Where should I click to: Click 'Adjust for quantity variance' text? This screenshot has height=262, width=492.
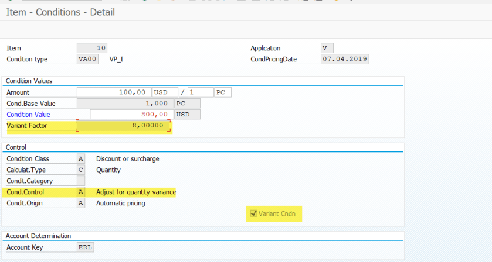tap(136, 192)
